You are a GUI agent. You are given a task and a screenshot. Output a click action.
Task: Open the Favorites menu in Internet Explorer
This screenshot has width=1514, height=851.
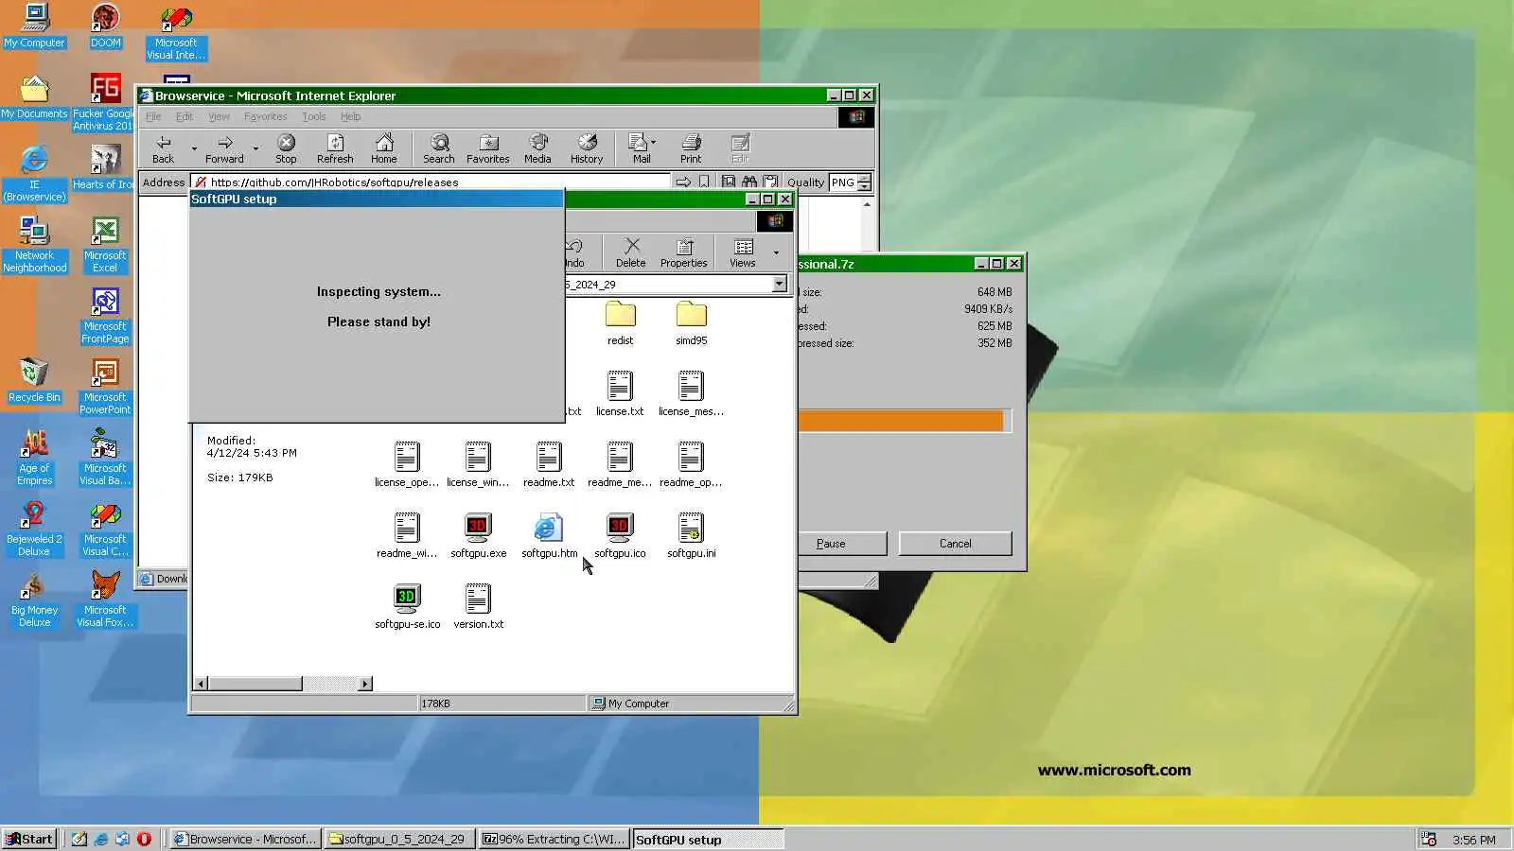[265, 116]
